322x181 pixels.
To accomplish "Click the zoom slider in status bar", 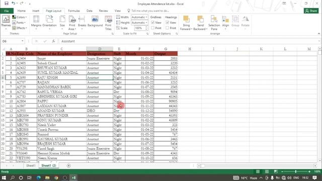I will click(x=296, y=171).
